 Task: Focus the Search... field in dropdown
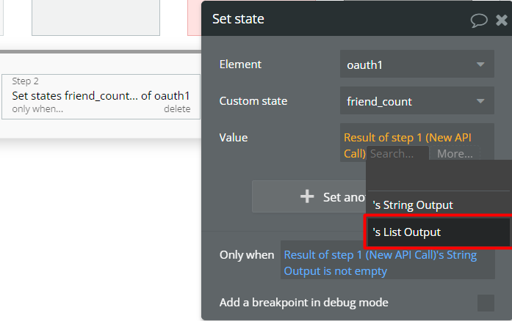397,153
